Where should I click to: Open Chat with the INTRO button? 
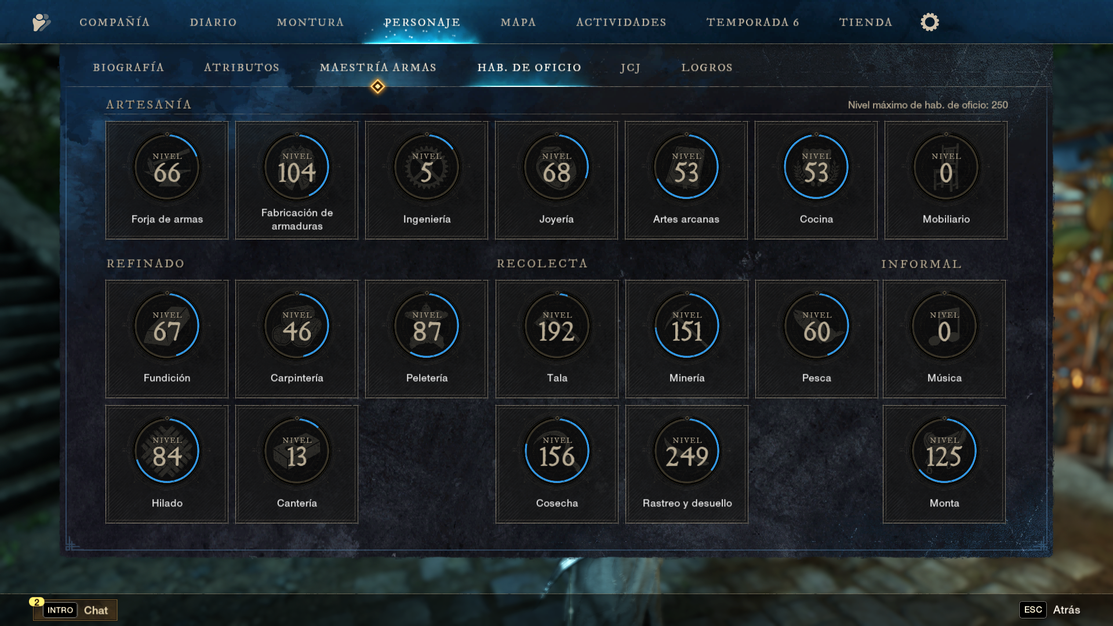coord(60,610)
